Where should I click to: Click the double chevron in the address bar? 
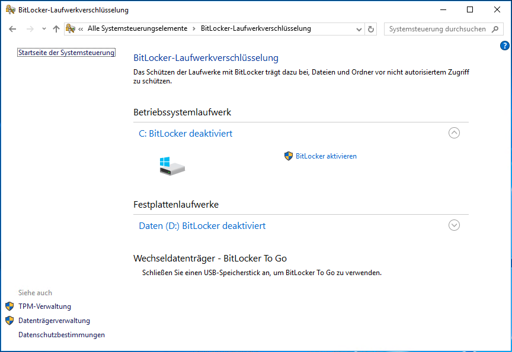(x=81, y=29)
